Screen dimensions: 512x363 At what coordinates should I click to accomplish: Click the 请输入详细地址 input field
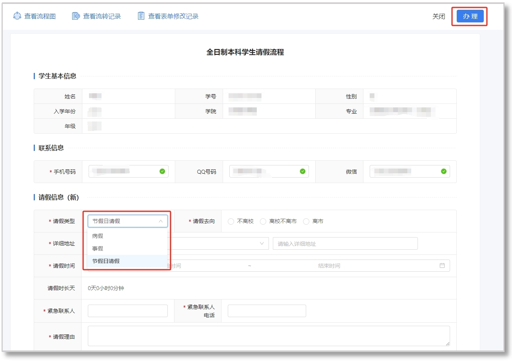pos(345,243)
